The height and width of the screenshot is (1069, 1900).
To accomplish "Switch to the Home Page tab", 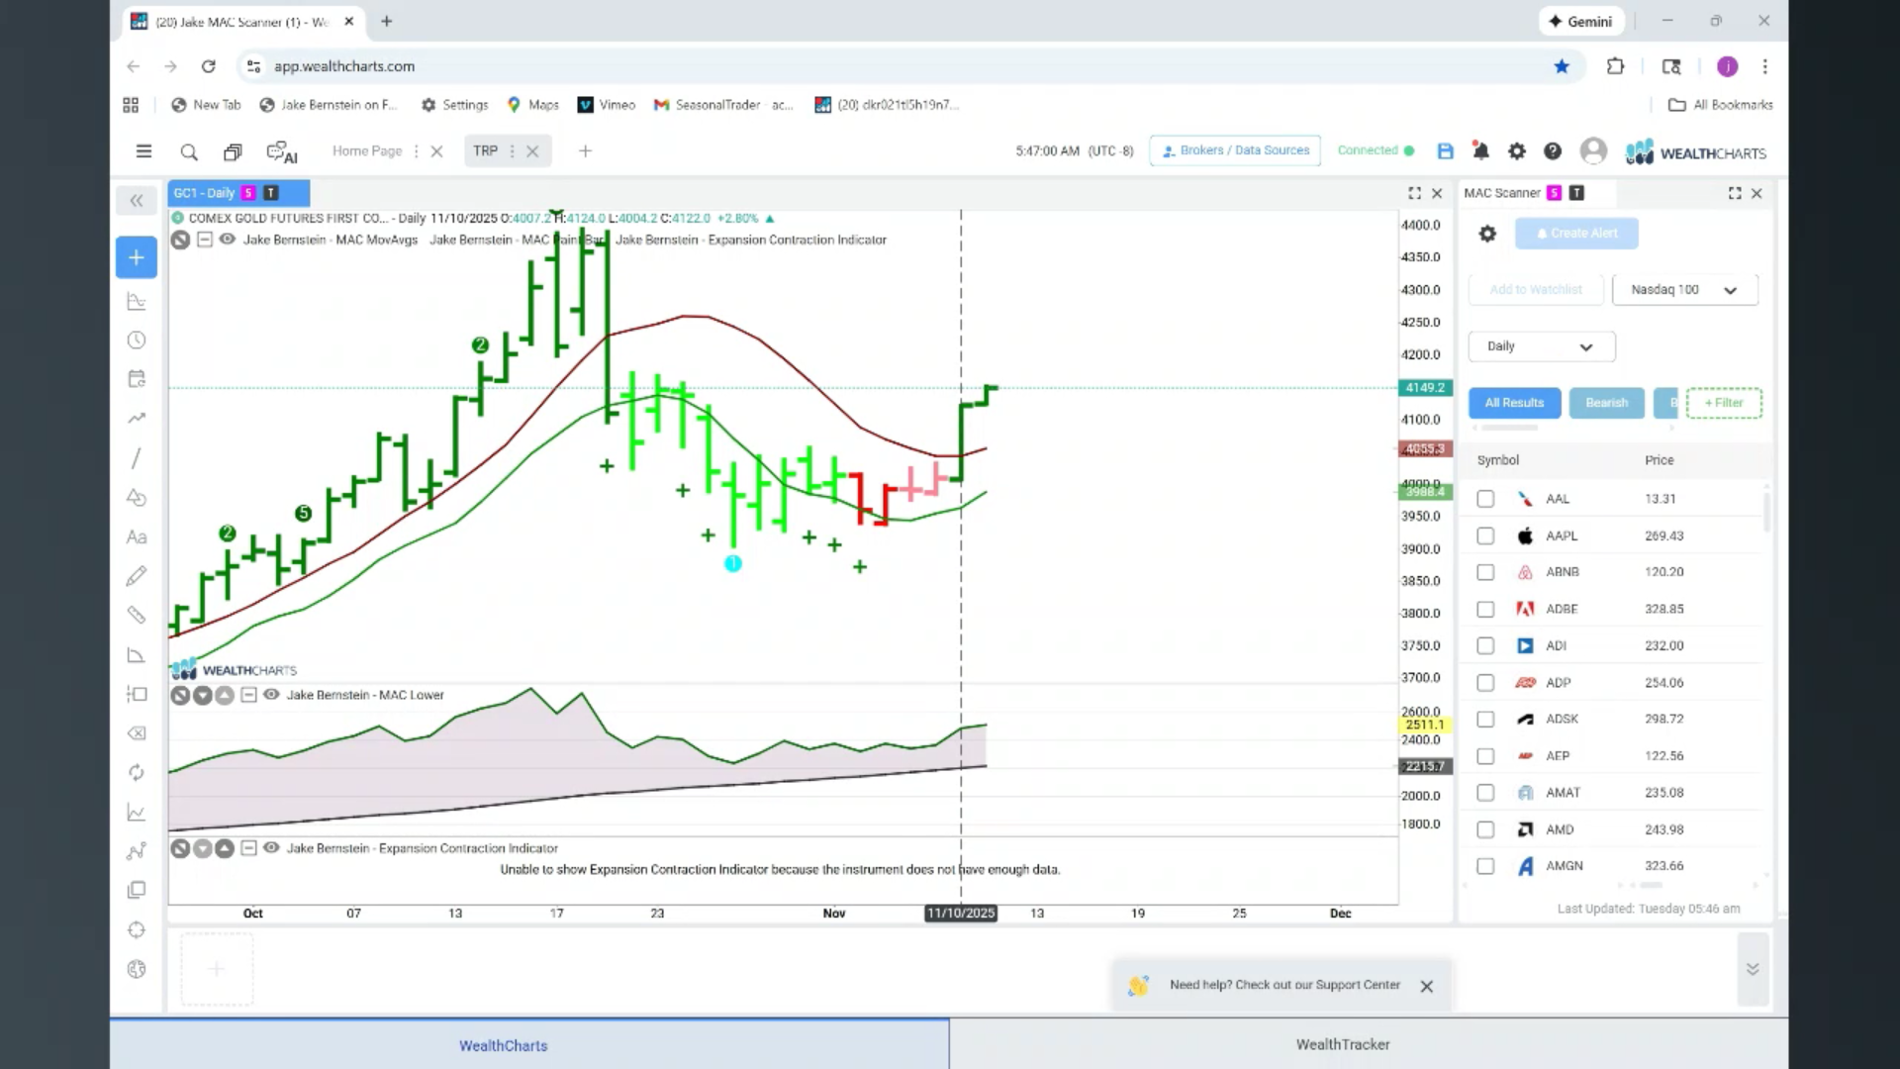I will [x=367, y=151].
